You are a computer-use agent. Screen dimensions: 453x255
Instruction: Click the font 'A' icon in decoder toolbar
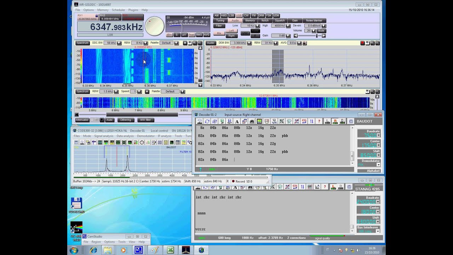tap(237, 121)
